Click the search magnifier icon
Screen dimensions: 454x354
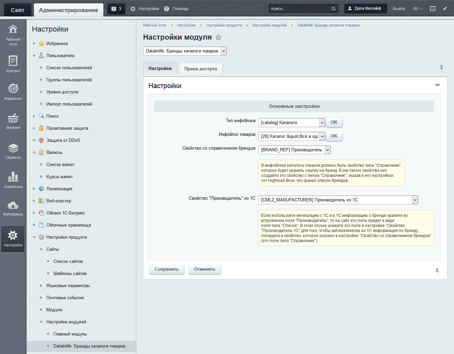(333, 9)
